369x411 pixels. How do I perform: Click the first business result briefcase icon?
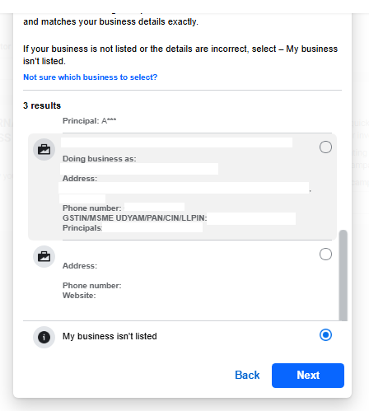44,150
